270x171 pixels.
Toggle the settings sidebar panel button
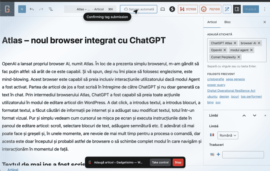pyautogui.click(x=237, y=9)
